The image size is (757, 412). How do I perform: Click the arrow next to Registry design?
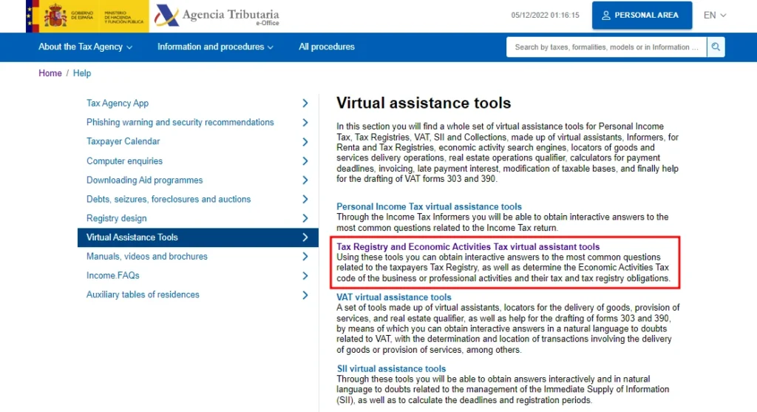click(305, 218)
